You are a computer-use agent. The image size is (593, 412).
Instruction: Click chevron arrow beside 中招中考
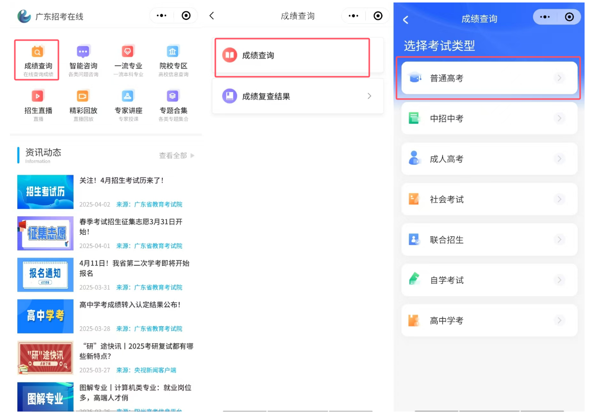point(559,118)
